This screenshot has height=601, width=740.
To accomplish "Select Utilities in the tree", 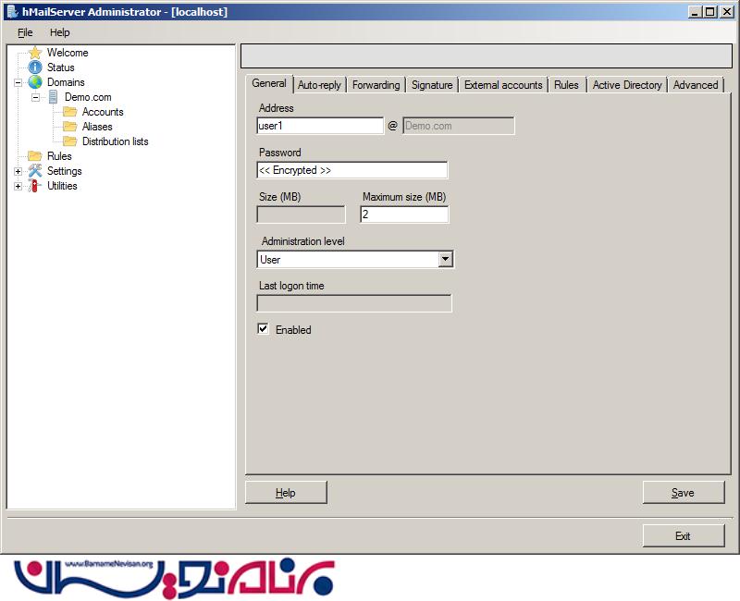I will coord(62,186).
